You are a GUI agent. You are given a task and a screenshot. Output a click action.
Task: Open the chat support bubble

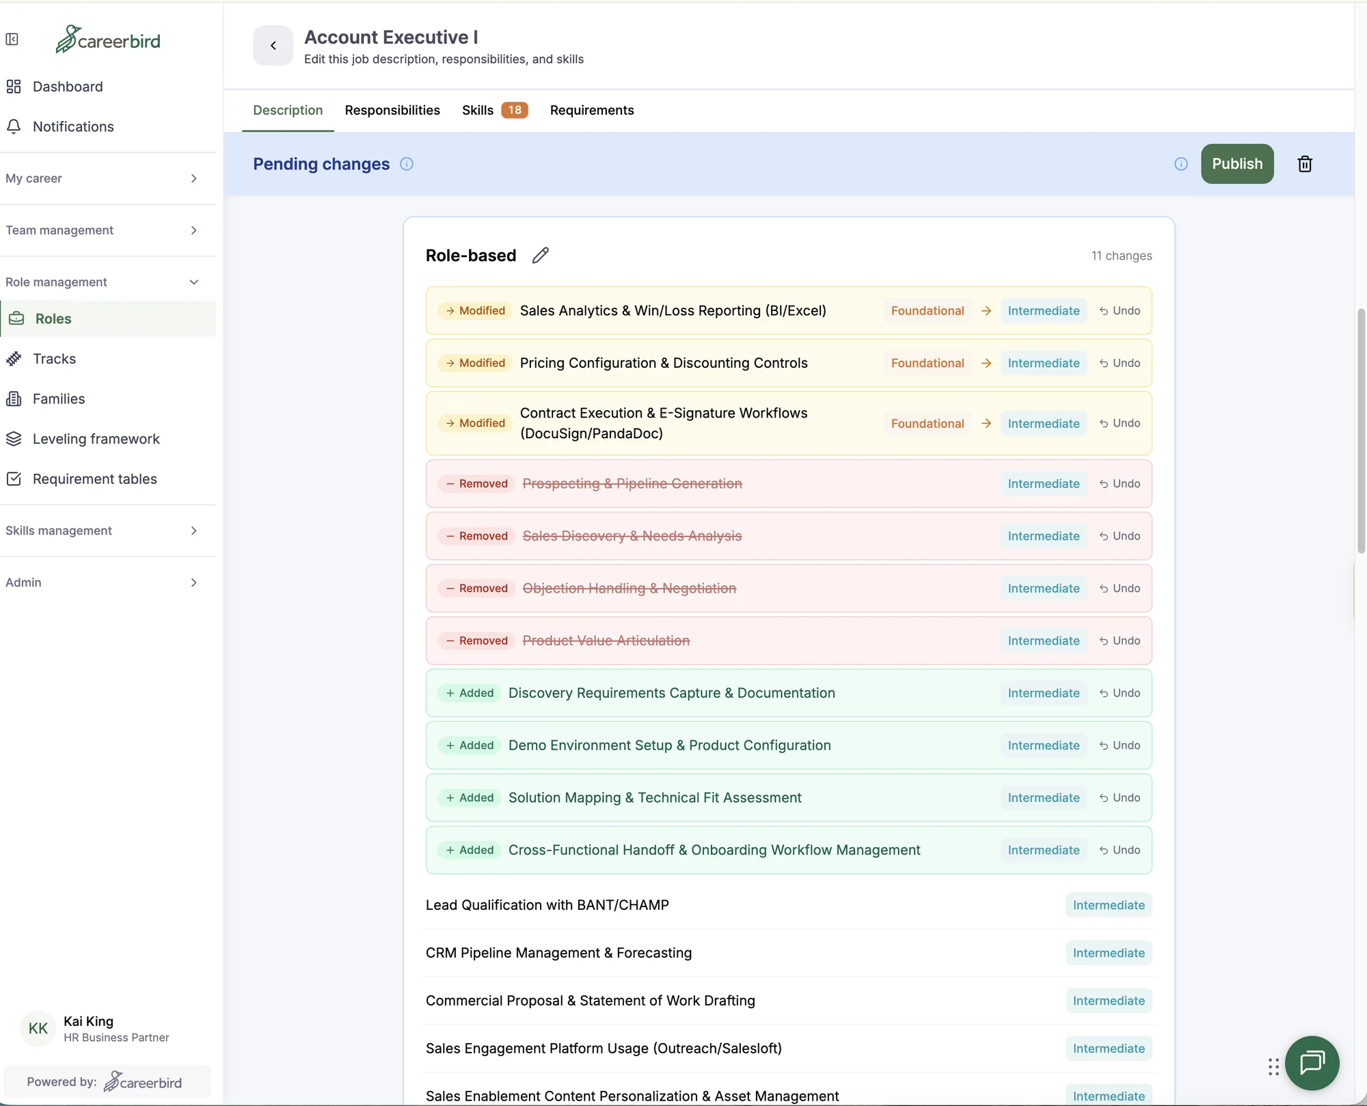click(1312, 1063)
